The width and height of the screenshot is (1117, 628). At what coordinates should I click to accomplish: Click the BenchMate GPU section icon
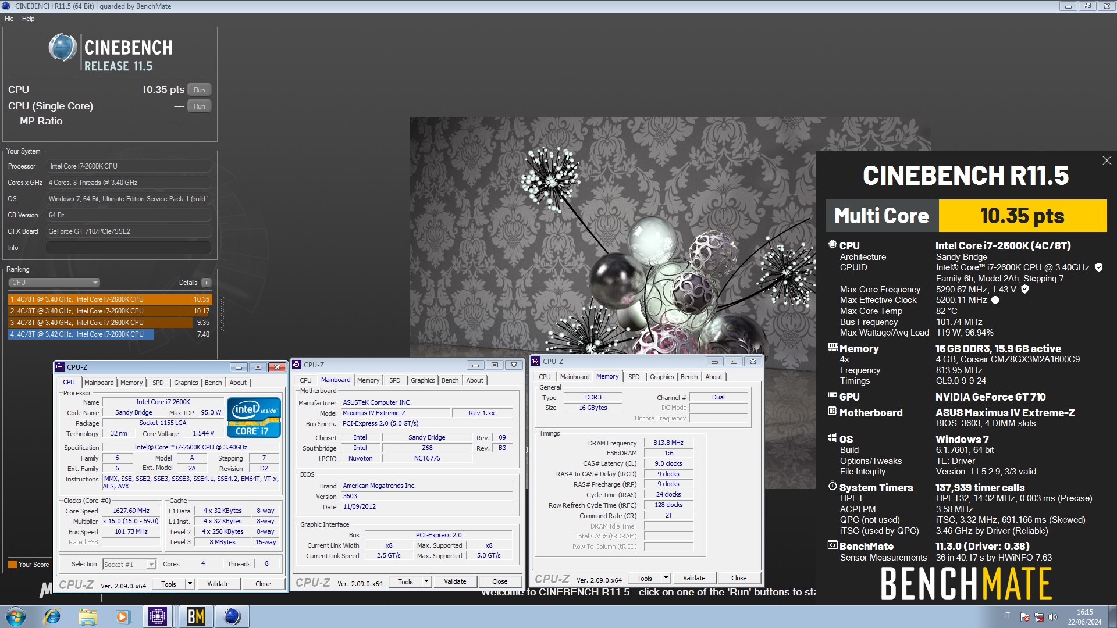click(x=833, y=395)
